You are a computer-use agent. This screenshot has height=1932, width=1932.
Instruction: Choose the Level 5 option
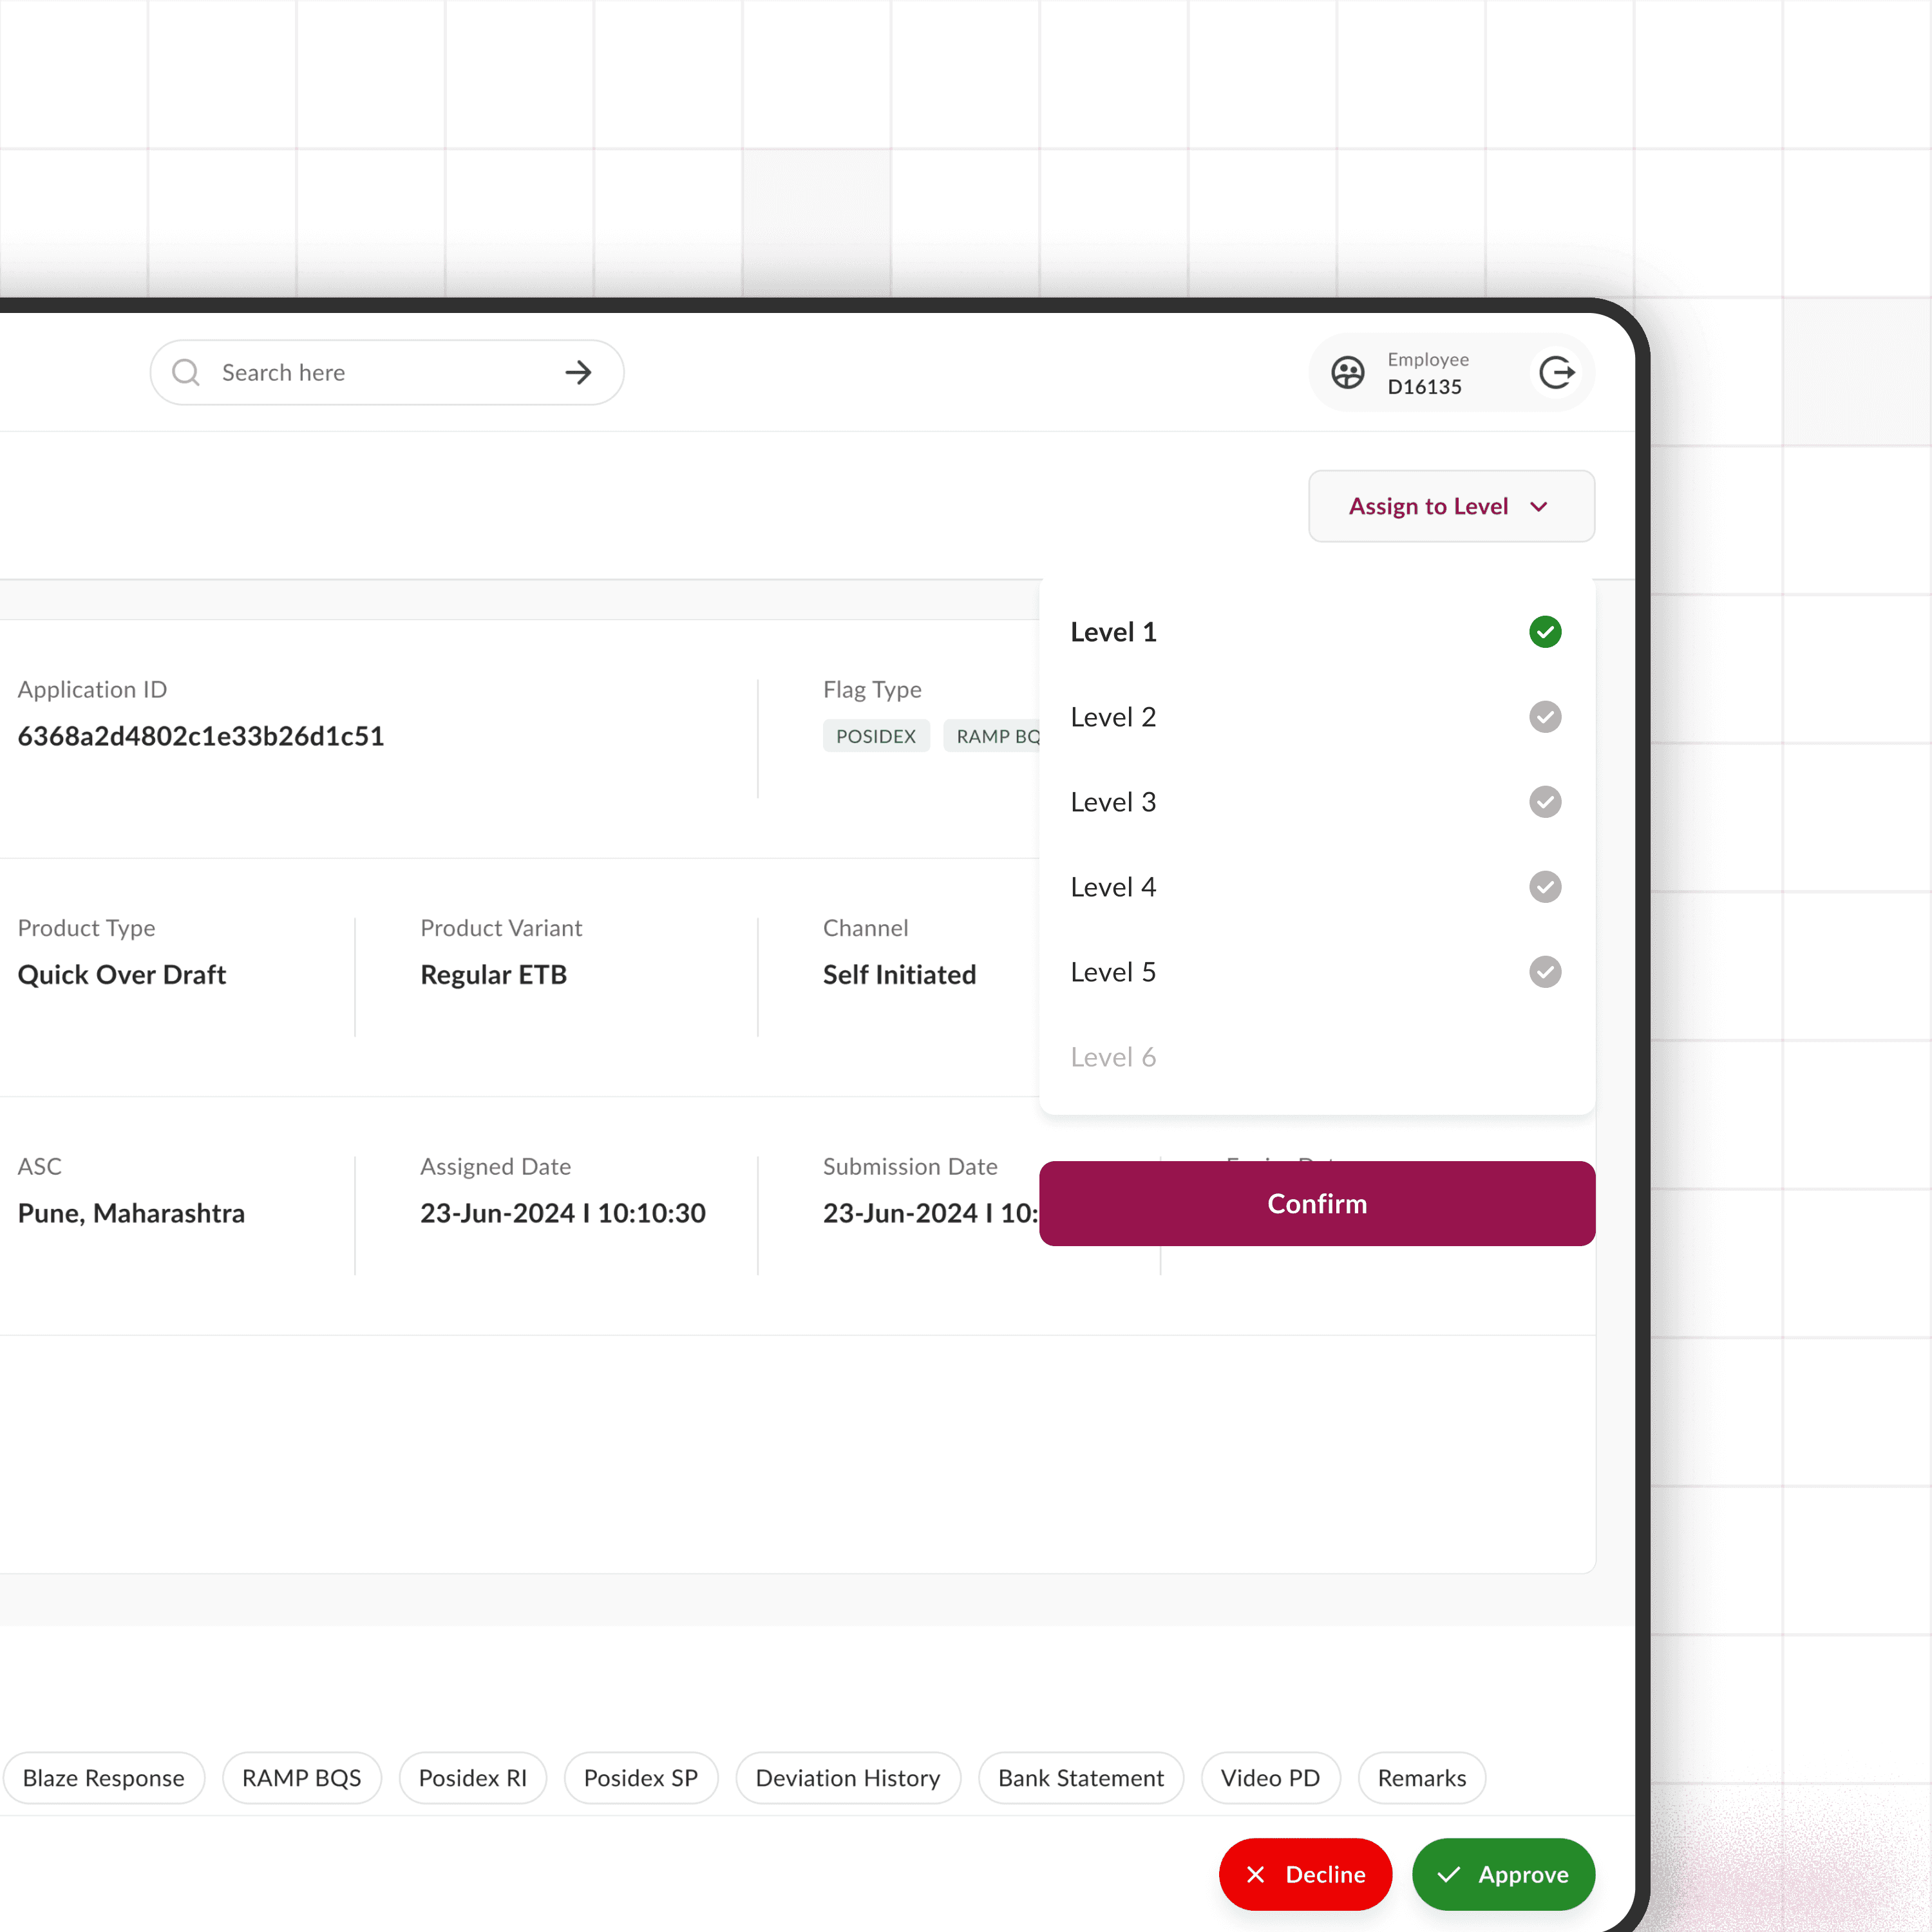(x=1113, y=971)
